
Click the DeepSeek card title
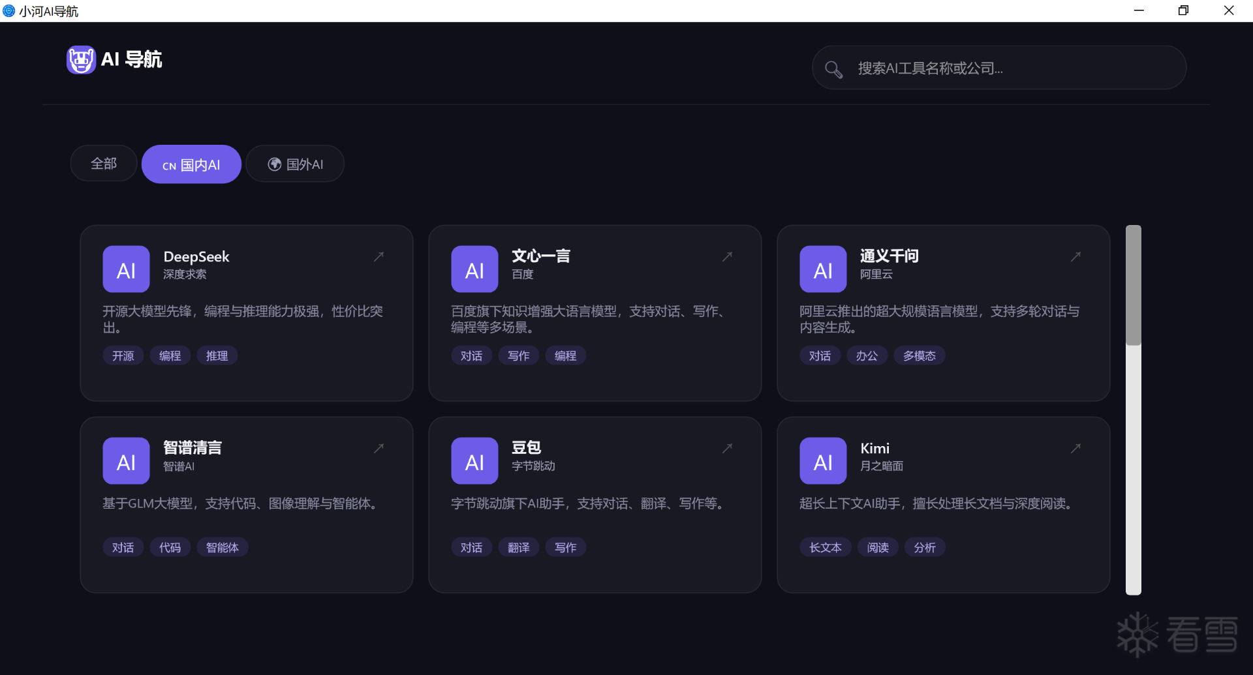pyautogui.click(x=196, y=257)
